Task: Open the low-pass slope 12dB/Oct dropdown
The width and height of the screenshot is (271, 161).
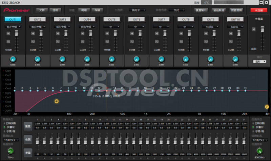Action: click(259, 140)
